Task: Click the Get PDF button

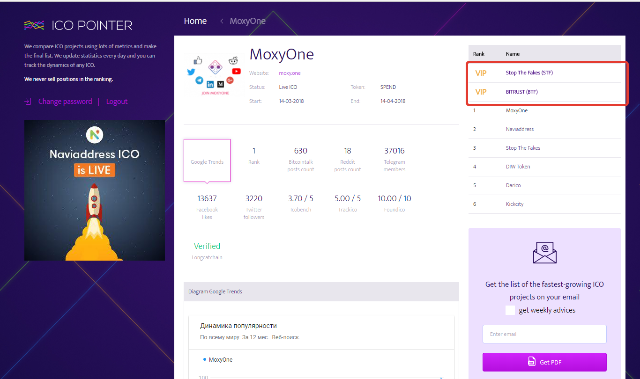Action: (x=544, y=362)
